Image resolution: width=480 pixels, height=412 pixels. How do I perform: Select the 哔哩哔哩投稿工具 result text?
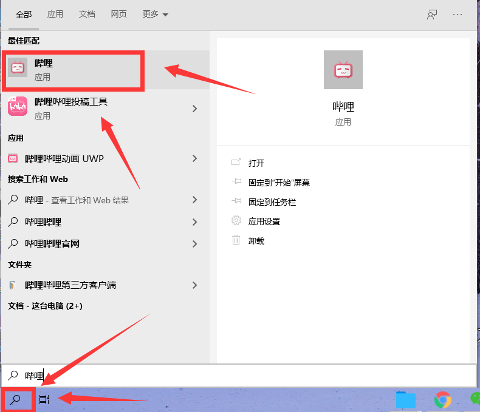tap(71, 102)
